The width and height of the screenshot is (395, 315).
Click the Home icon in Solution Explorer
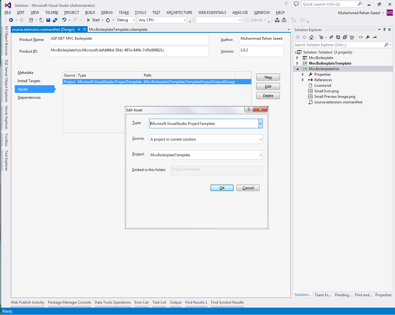point(311,37)
